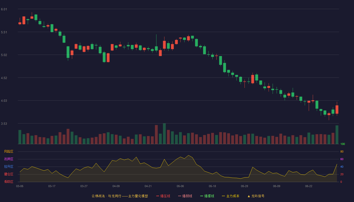354x202 pixels.
Task: Click the 05-28 date label
Action: click(x=245, y=186)
